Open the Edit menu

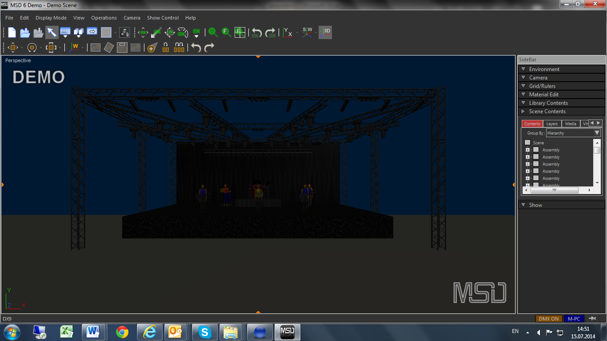pyautogui.click(x=24, y=18)
